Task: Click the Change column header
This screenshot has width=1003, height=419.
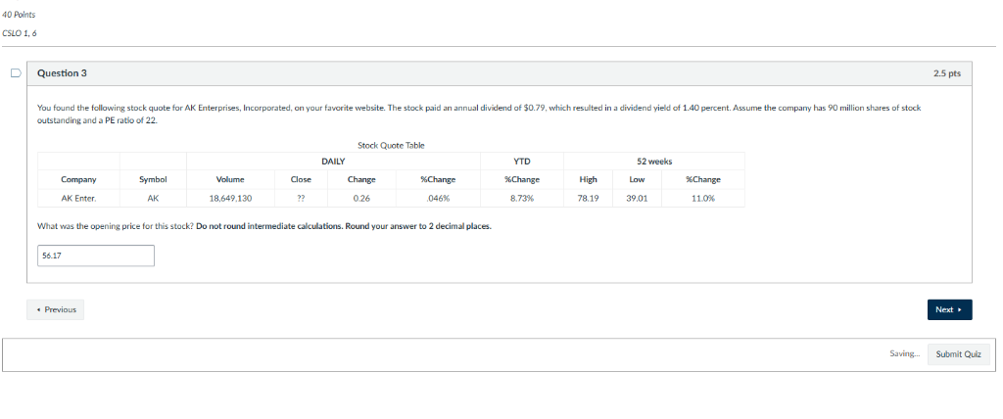Action: pyautogui.click(x=361, y=180)
